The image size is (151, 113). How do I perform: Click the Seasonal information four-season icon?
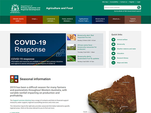coord(14,79)
